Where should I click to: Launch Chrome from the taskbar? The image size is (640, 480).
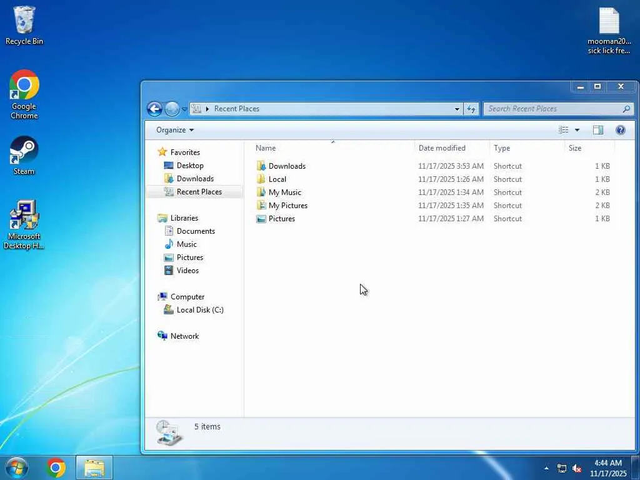click(56, 467)
